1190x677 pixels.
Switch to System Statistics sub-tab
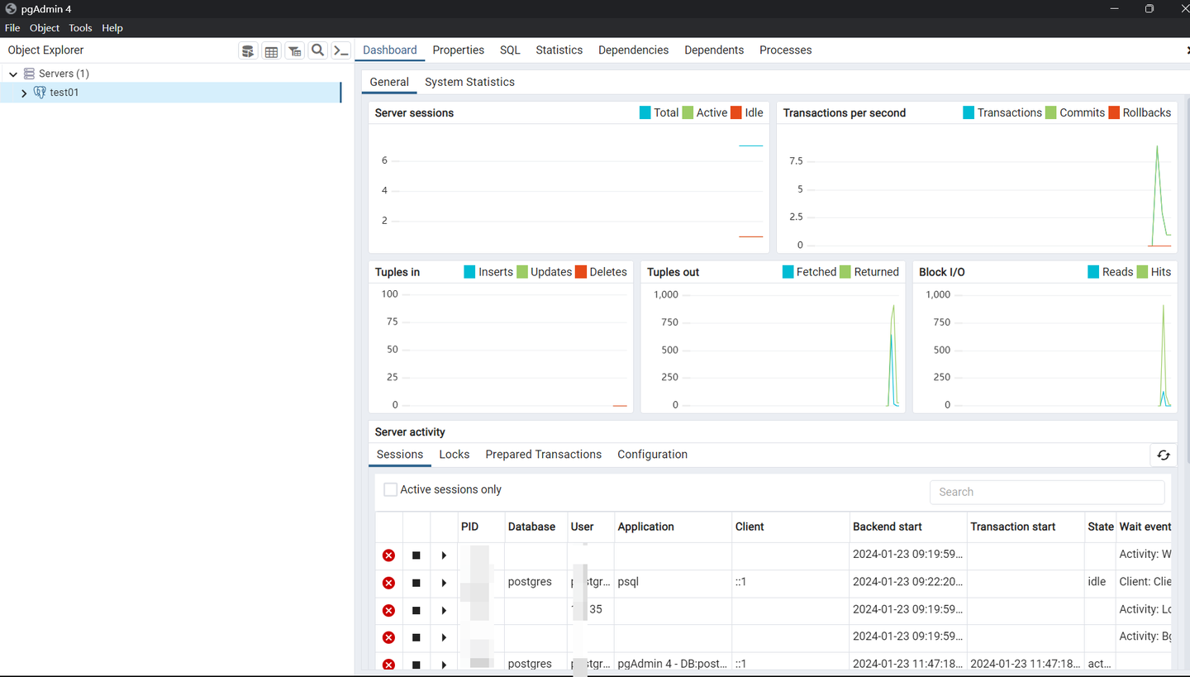pos(469,82)
